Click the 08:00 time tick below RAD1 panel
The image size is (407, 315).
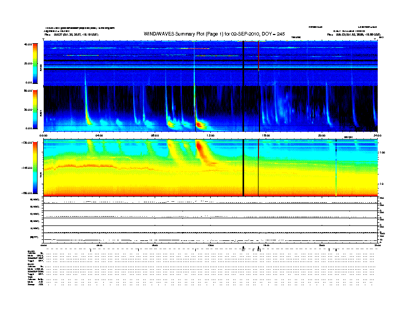(155, 135)
